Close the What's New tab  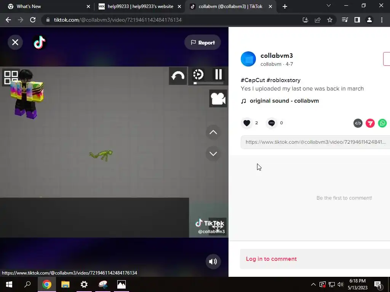(88, 6)
